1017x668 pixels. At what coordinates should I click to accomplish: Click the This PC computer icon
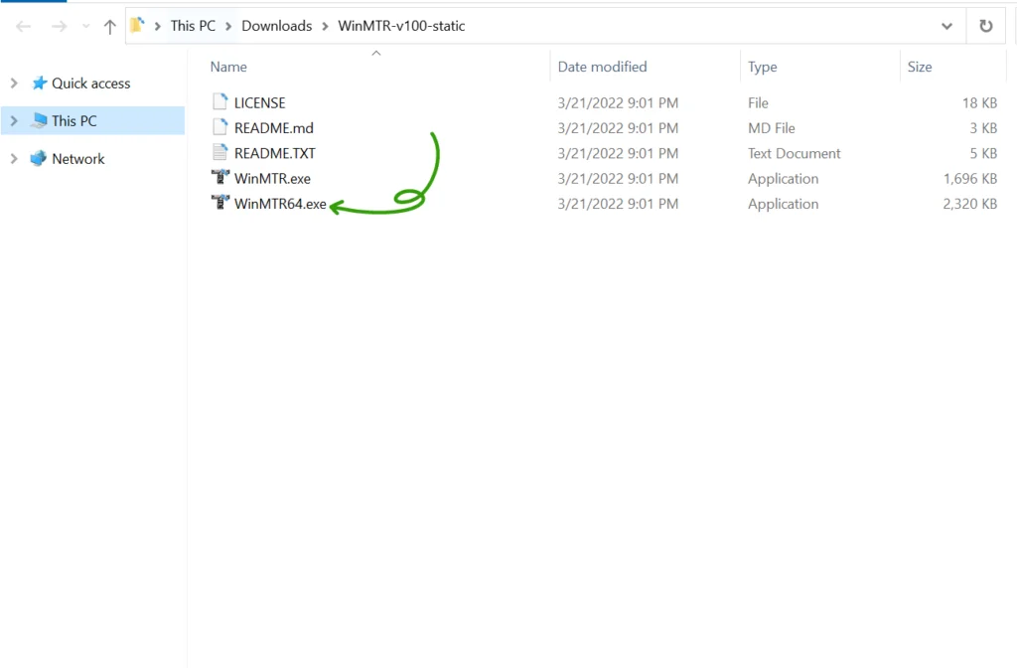tap(40, 120)
